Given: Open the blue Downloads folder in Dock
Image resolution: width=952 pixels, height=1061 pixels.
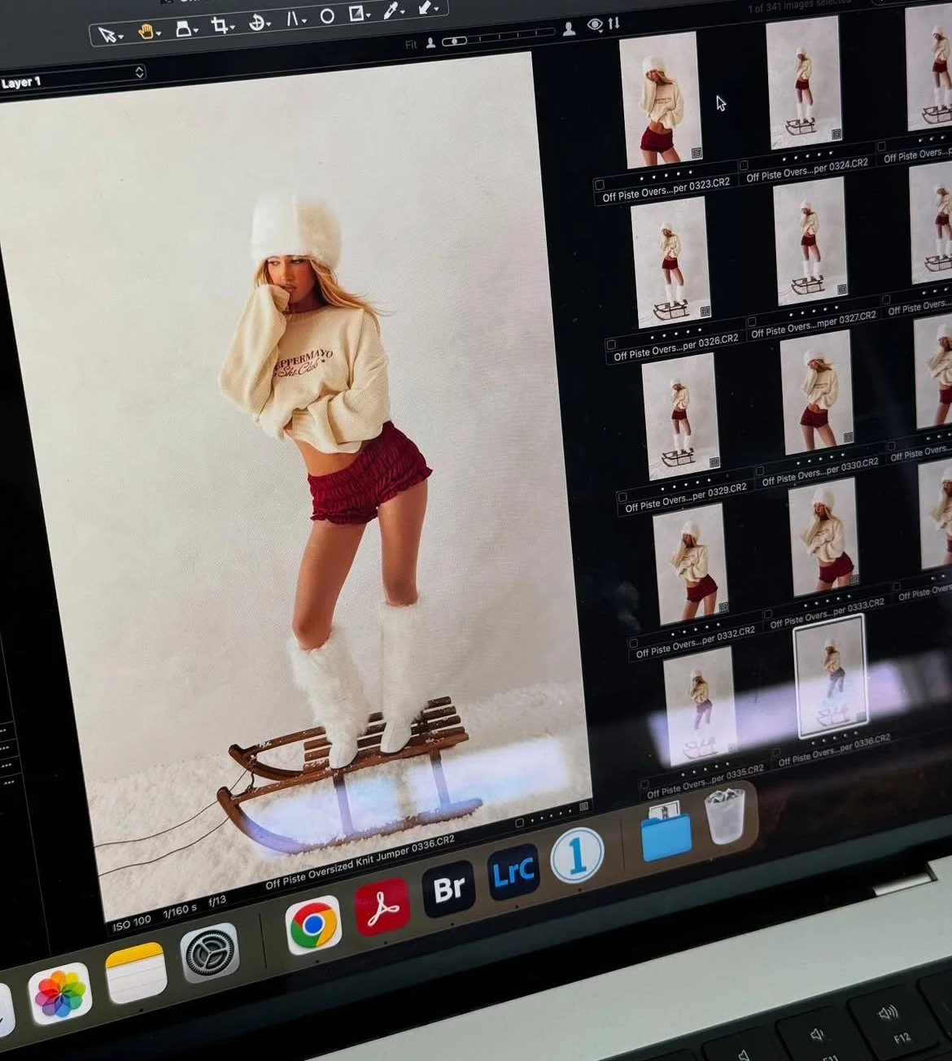Looking at the screenshot, I should (666, 830).
